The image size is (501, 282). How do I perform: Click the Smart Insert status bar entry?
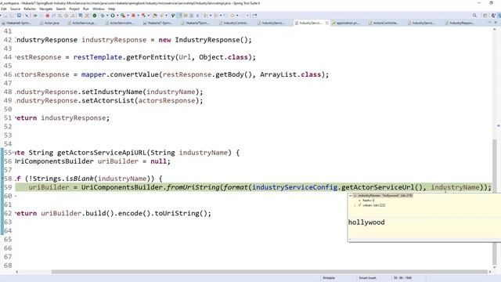coord(367,278)
